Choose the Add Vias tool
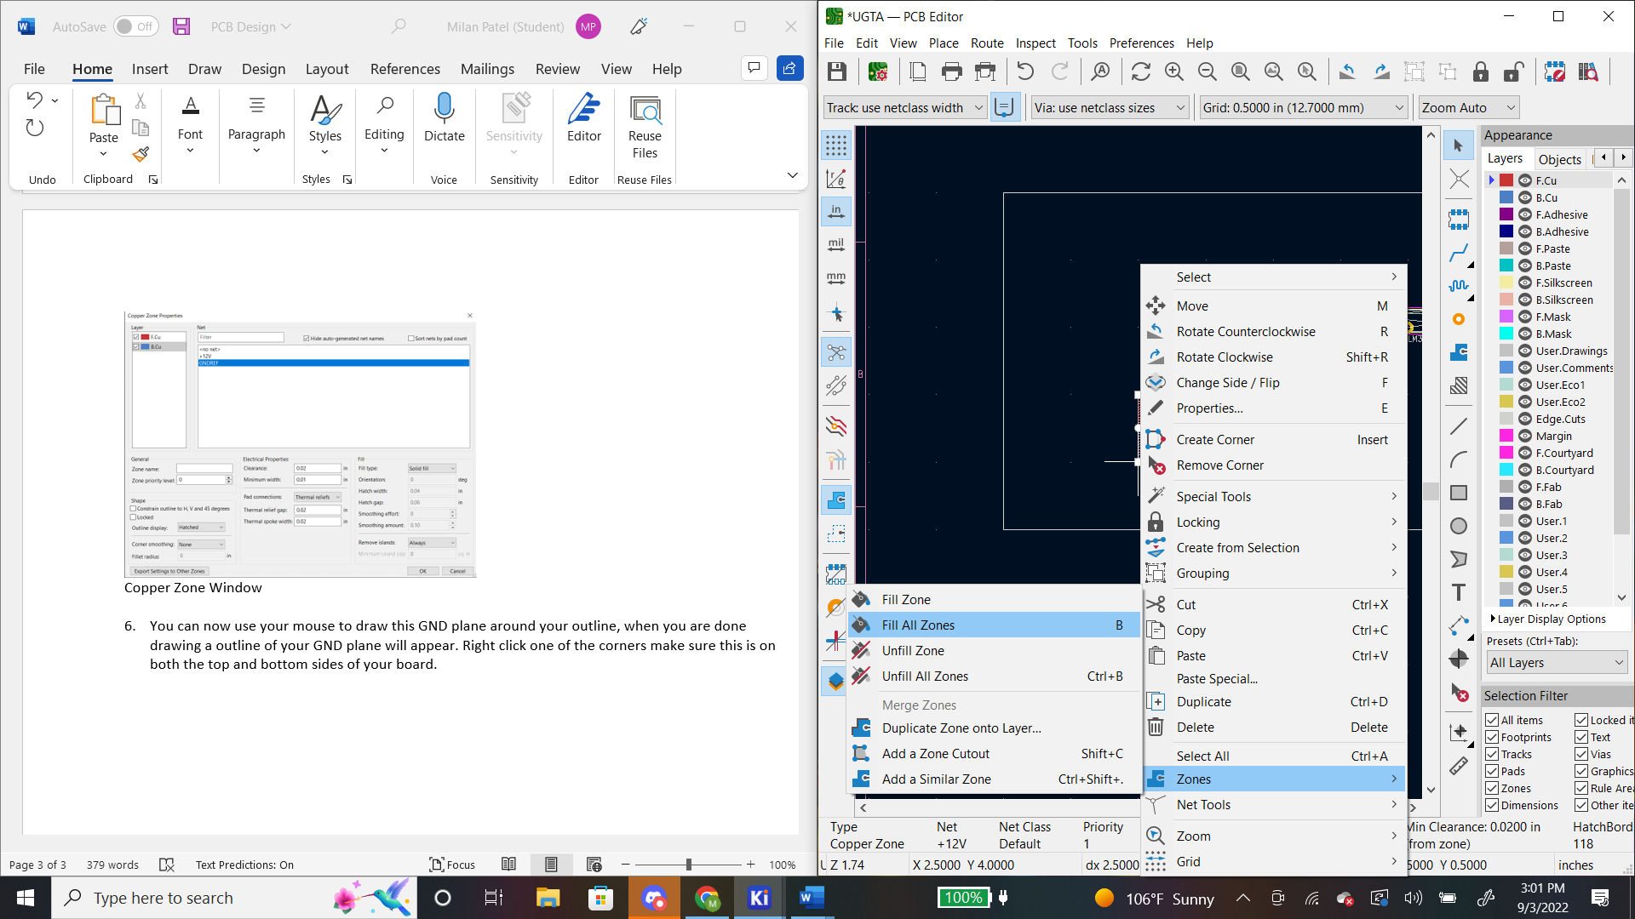 point(1459,319)
